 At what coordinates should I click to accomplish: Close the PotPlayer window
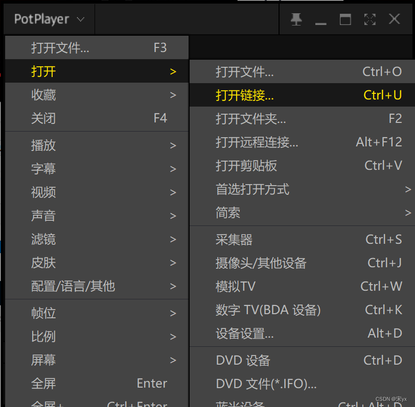point(394,19)
